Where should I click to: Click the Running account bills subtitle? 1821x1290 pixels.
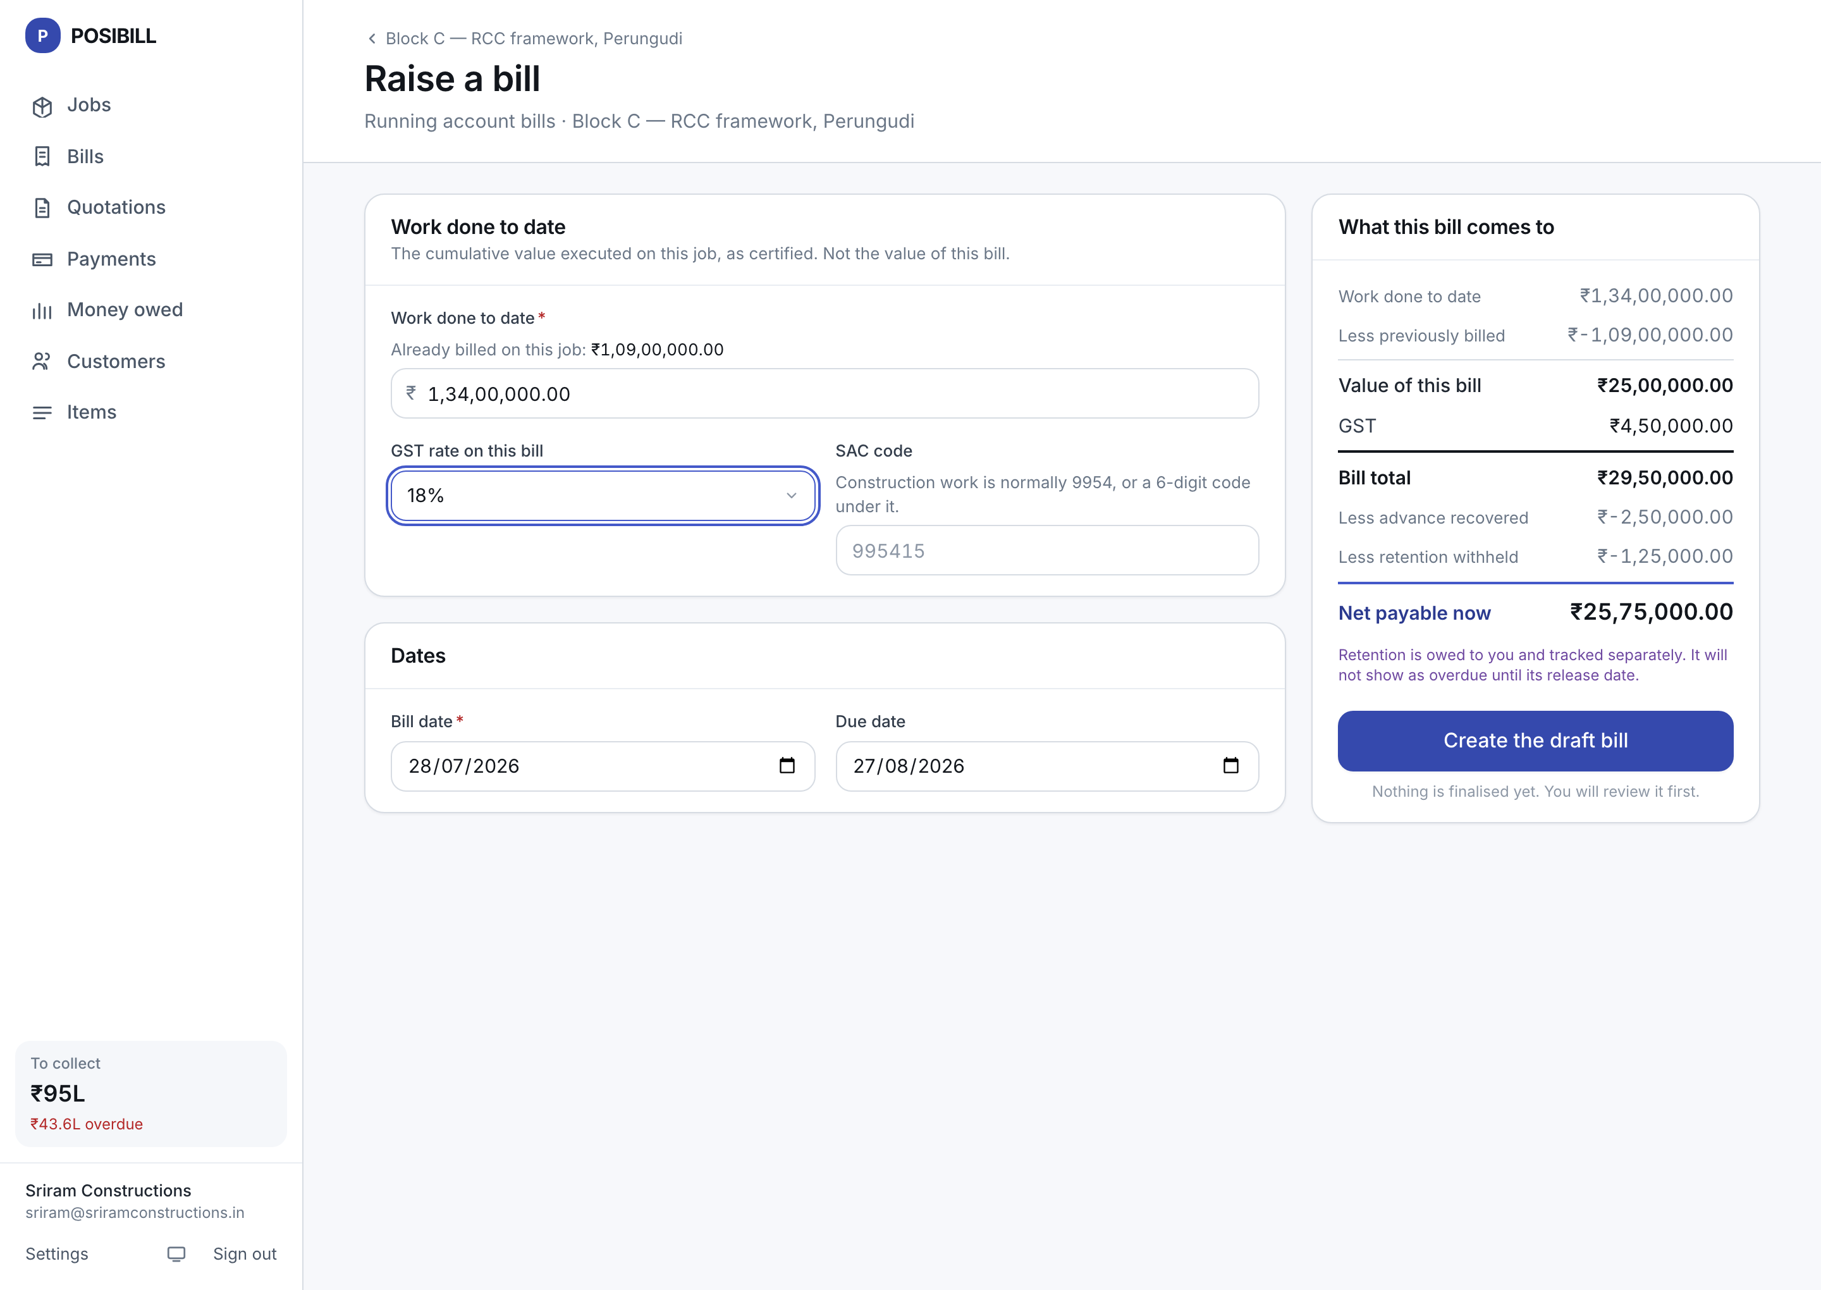click(639, 121)
